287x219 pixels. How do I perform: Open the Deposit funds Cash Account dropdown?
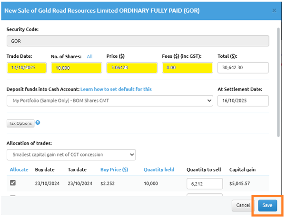[110, 101]
